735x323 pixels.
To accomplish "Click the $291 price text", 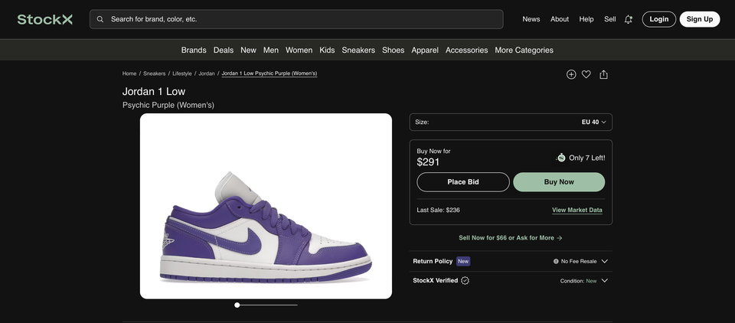I will [429, 162].
